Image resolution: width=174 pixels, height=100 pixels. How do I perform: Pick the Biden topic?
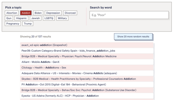(x=38, y=13)
